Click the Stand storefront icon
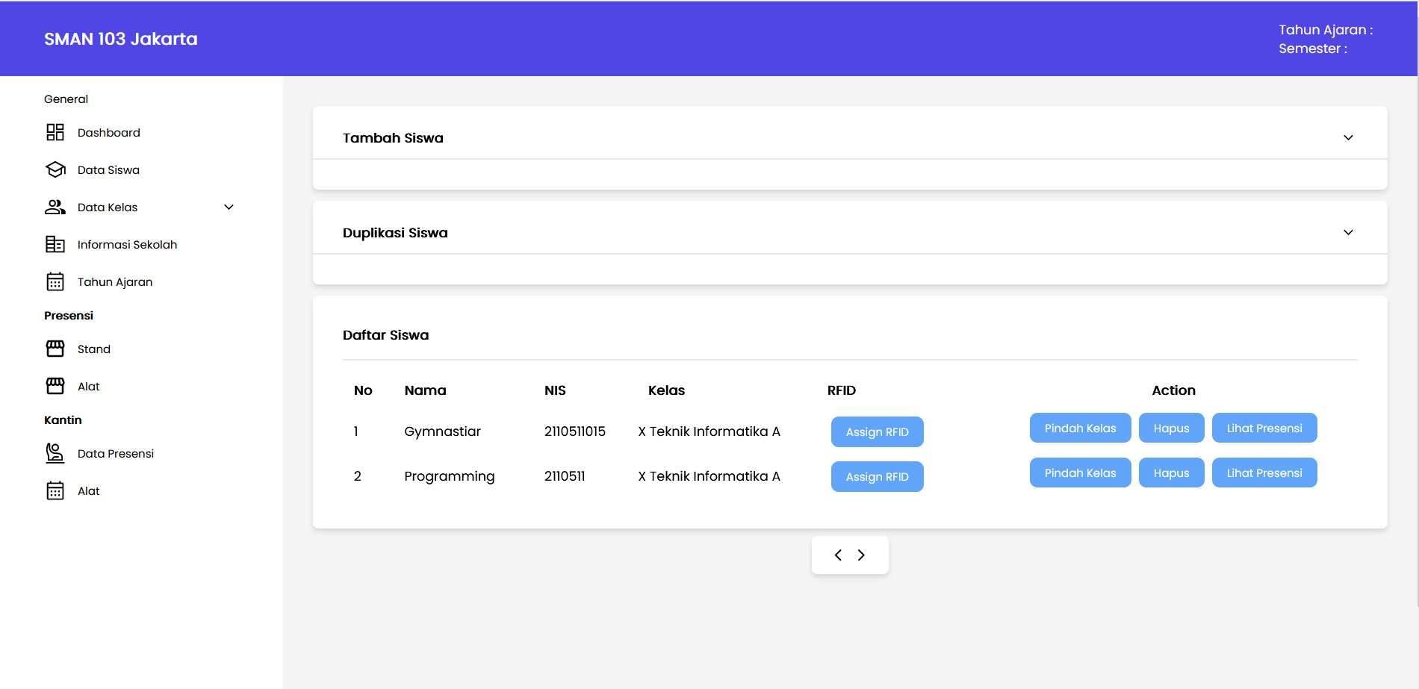 pos(55,349)
